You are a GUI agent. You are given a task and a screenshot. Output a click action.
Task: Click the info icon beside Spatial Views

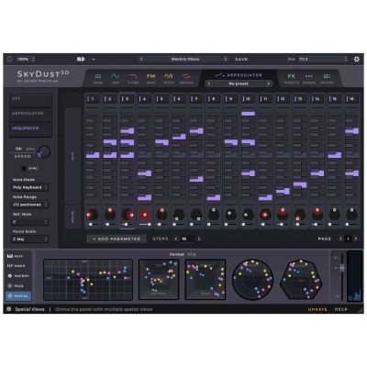[9, 309]
